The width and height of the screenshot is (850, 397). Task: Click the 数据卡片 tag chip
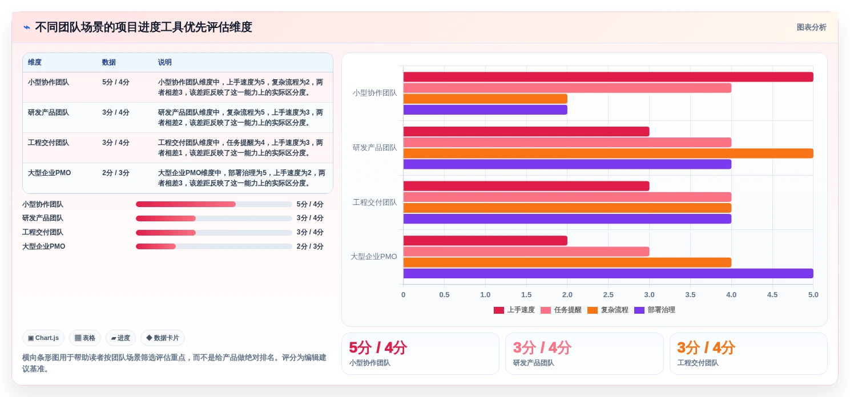point(163,338)
